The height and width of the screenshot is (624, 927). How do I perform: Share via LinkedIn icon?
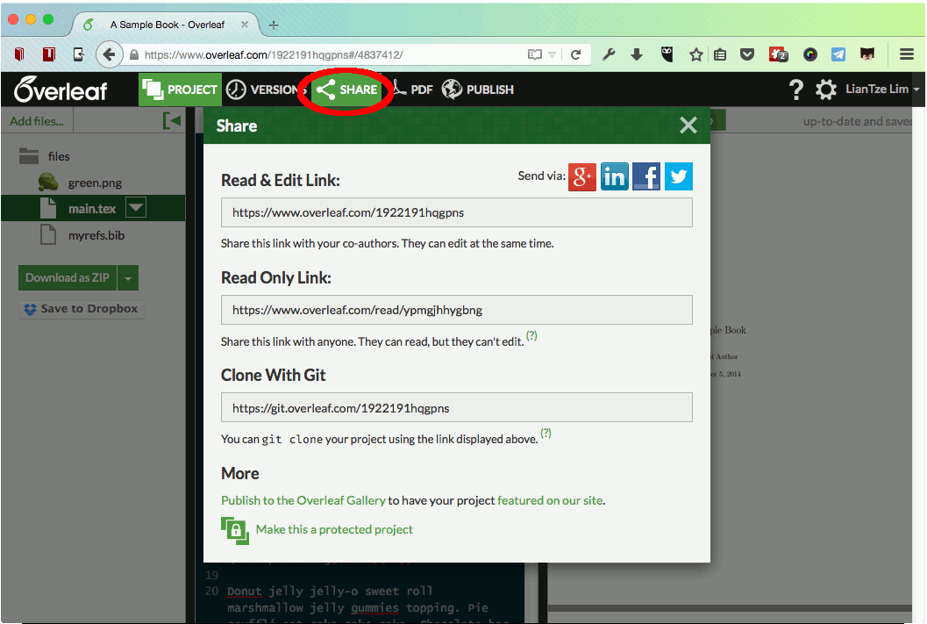pos(614,176)
